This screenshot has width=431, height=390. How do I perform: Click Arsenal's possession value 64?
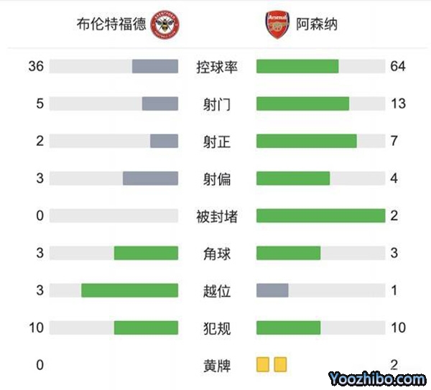399,67
